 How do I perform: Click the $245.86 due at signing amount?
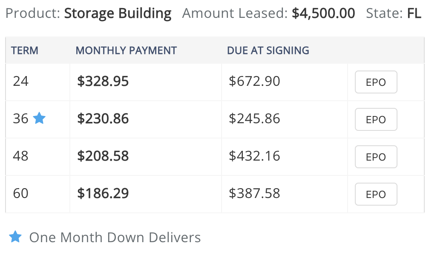pyautogui.click(x=254, y=119)
